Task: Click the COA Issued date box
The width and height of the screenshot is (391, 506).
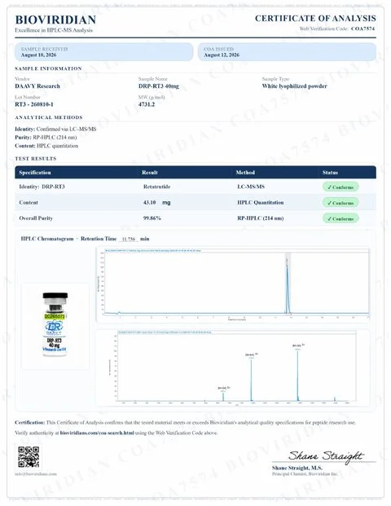Action: [x=287, y=52]
